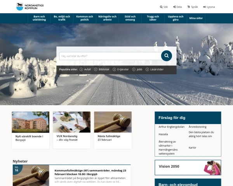
Task: Open the Bo, miljö och trafik menu
Action: click(62, 18)
